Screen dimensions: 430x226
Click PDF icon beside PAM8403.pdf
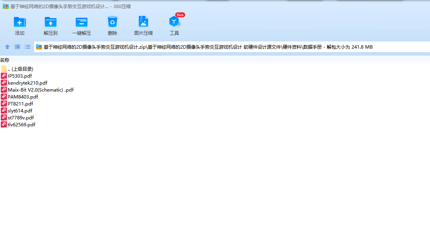pos(4,97)
